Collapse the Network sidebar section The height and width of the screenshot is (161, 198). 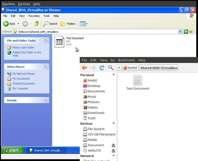click(x=114, y=155)
